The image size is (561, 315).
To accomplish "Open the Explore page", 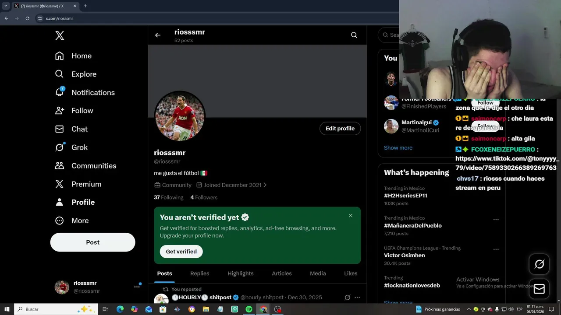I will (x=75, y=74).
